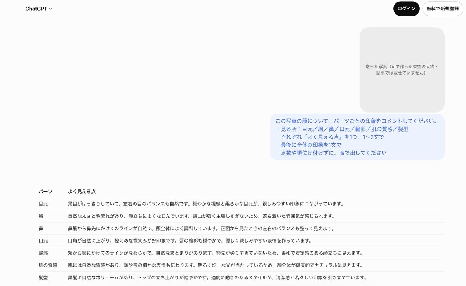This screenshot has height=286, width=466.
Task: Click the 眉 row label
Action: click(x=41, y=216)
